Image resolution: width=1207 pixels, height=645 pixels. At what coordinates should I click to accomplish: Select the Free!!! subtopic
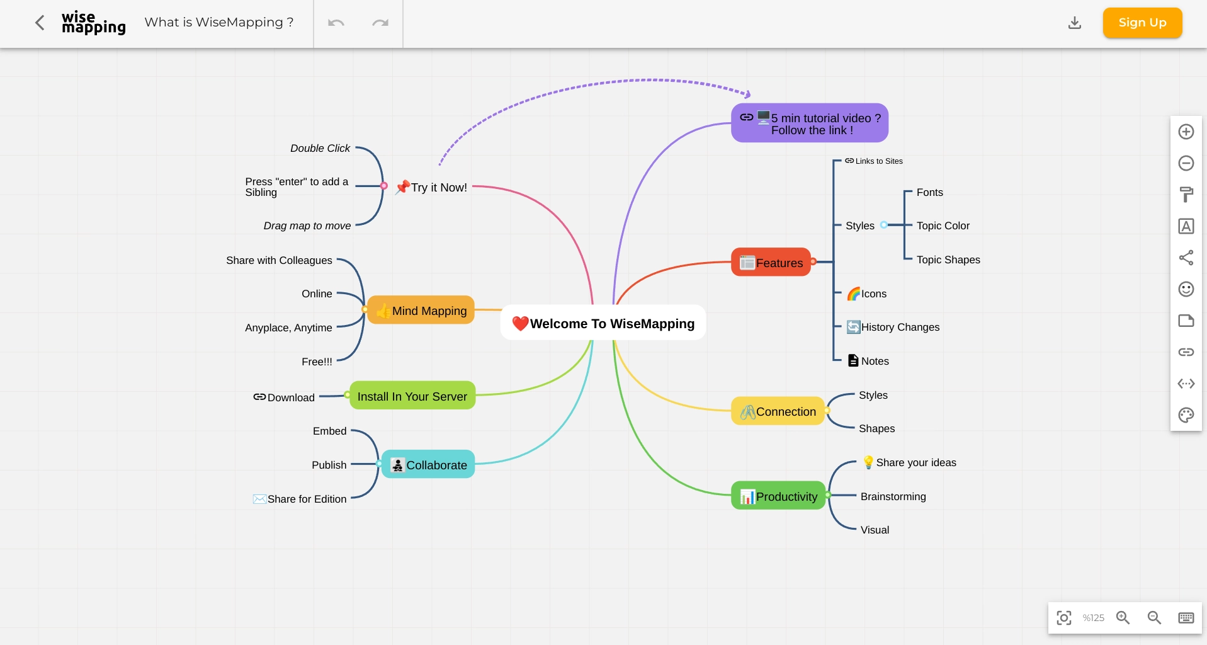[x=317, y=362]
